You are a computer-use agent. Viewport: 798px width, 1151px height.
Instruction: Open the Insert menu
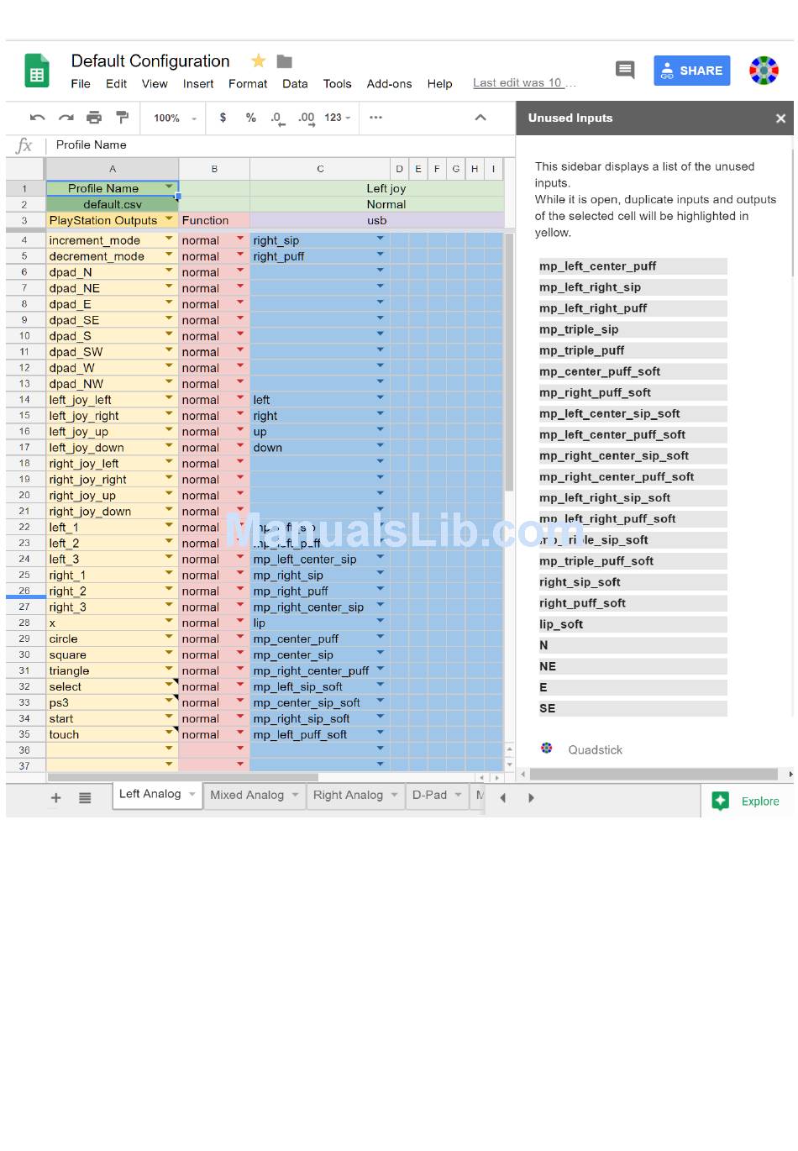198,84
